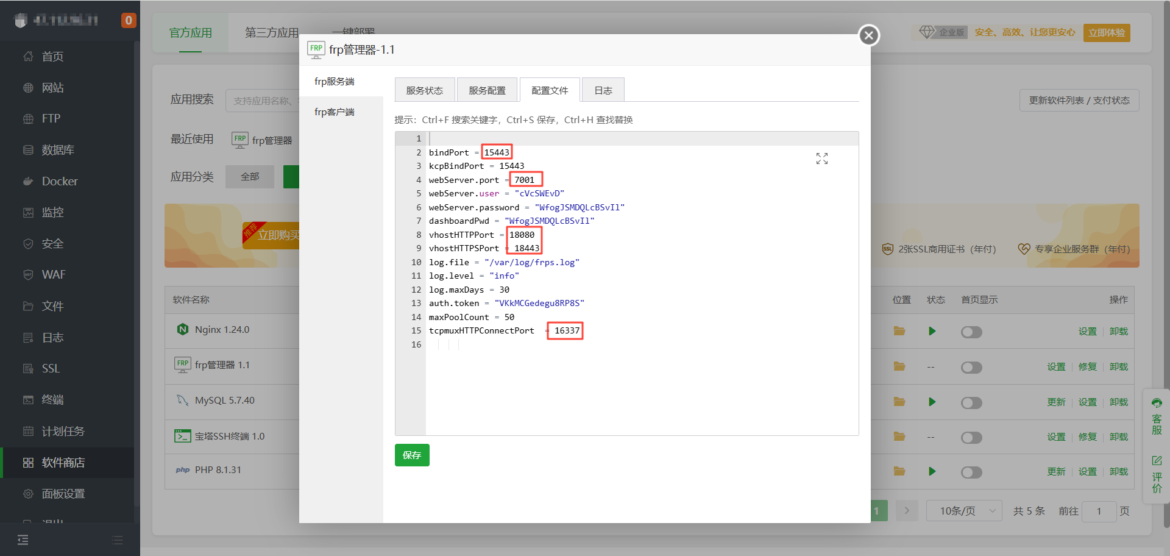Image resolution: width=1170 pixels, height=556 pixels.
Task: Click the PHP row green status icon
Action: [x=932, y=472]
